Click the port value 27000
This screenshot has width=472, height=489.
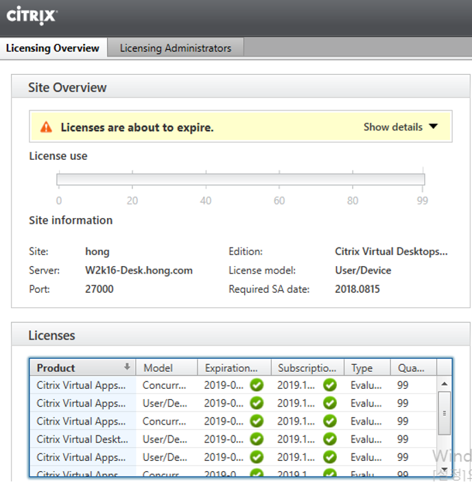coord(99,289)
